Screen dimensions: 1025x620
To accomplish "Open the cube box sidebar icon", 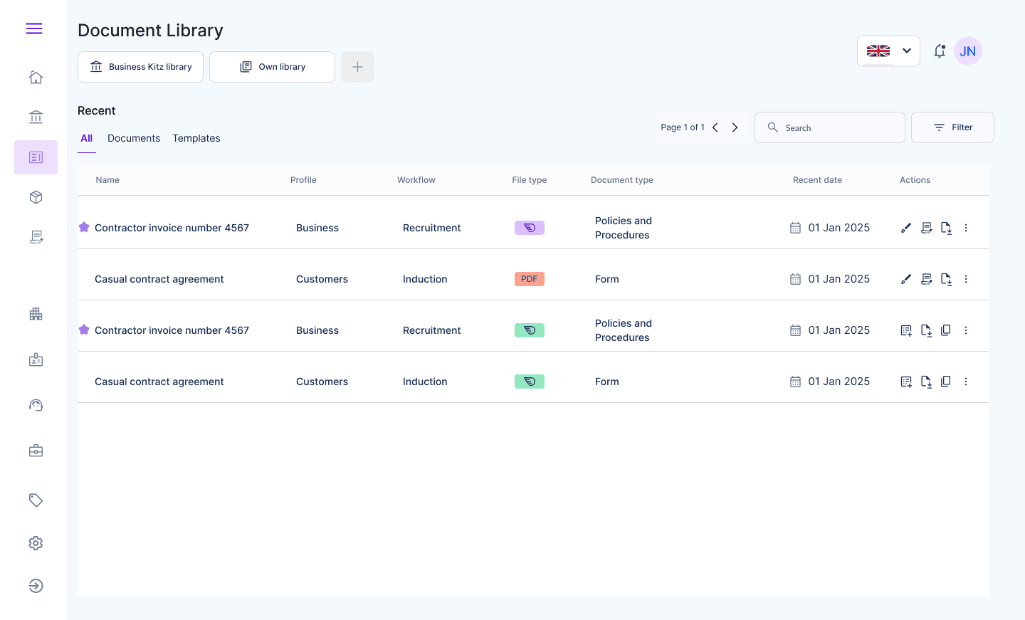I will tap(36, 197).
